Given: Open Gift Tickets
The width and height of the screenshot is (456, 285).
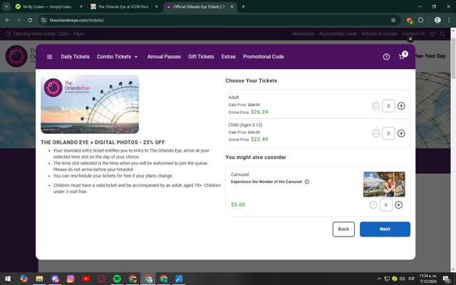Looking at the screenshot, I should click(x=201, y=57).
